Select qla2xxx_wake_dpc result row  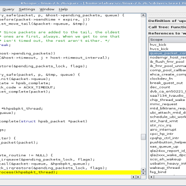[167, 155]
